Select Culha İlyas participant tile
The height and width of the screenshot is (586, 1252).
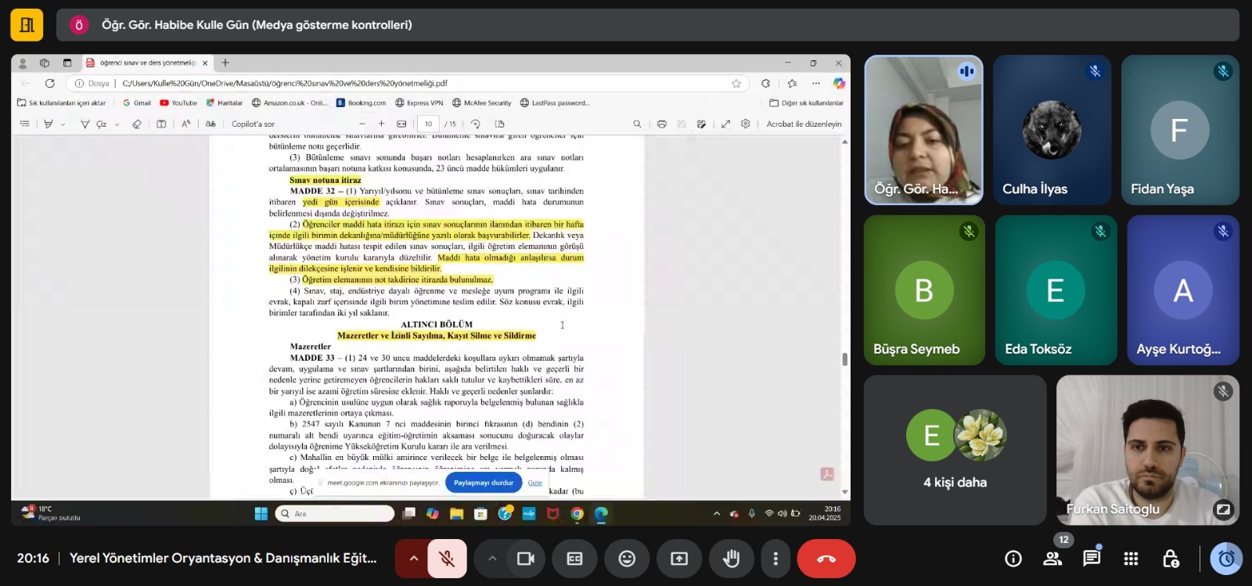[x=1052, y=131]
